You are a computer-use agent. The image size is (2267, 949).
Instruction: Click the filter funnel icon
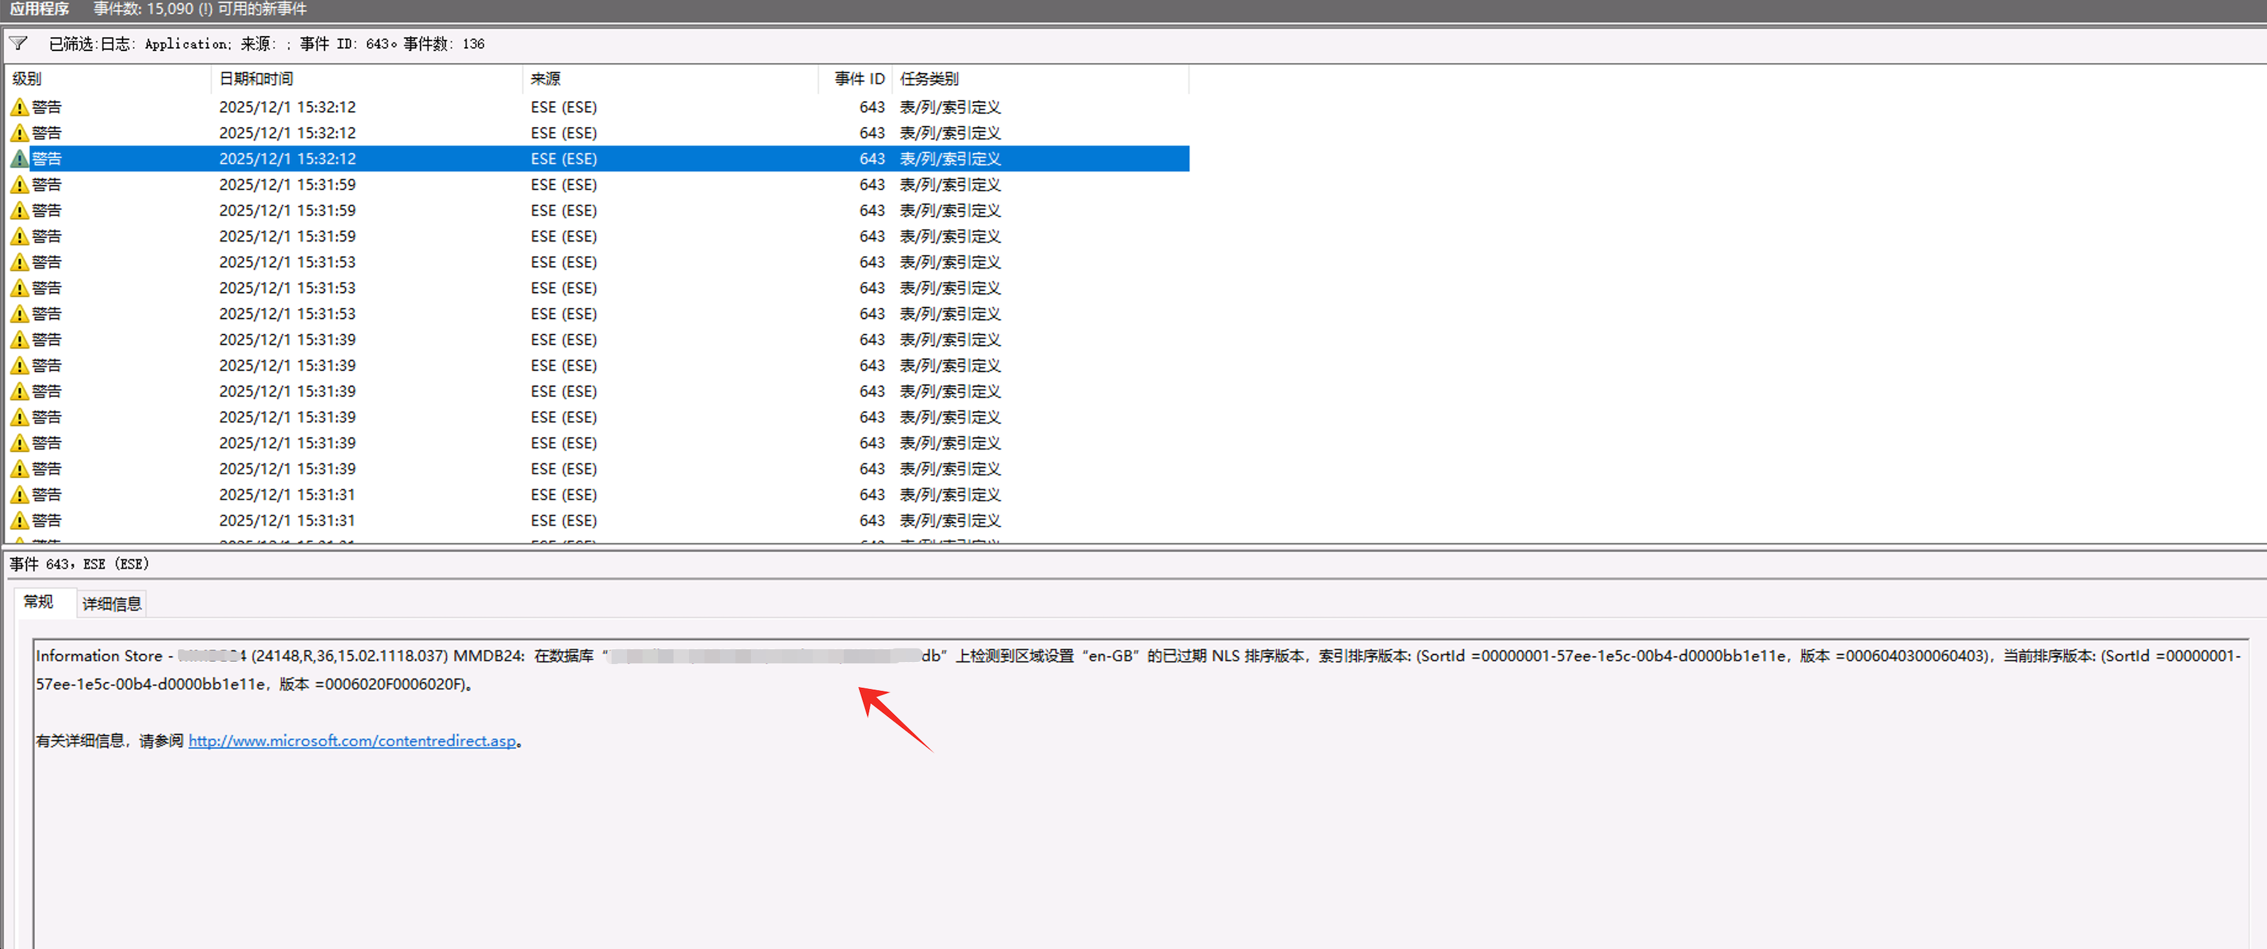tap(19, 43)
